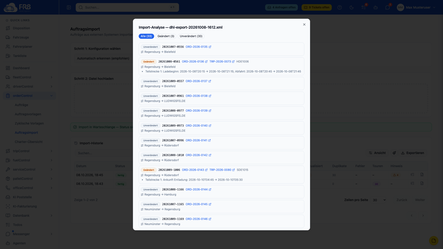Open Zeilen pro Seite dropdown
Image resolution: width=443 pixels, height=249 pixels.
[379, 200]
